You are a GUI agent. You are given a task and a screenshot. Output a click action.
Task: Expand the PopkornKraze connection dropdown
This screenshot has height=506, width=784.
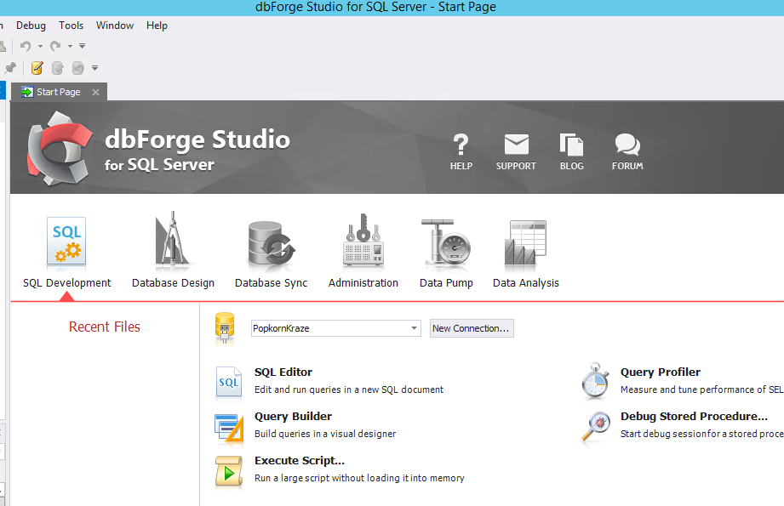click(x=414, y=328)
